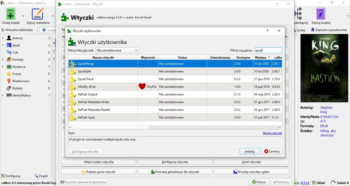Viewport: 350px width, 186px height.
Task: Click the Usuń wtyczkę button
Action: 251,162
